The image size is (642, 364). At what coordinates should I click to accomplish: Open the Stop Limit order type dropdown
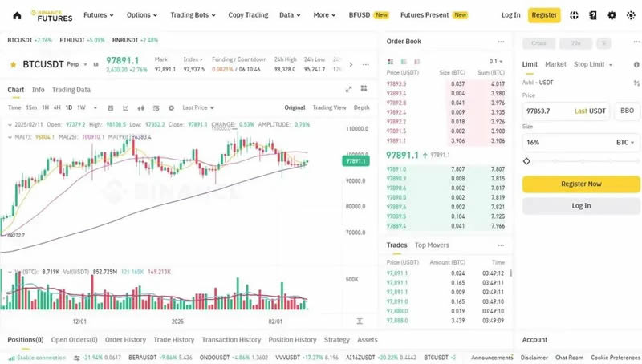pos(593,64)
